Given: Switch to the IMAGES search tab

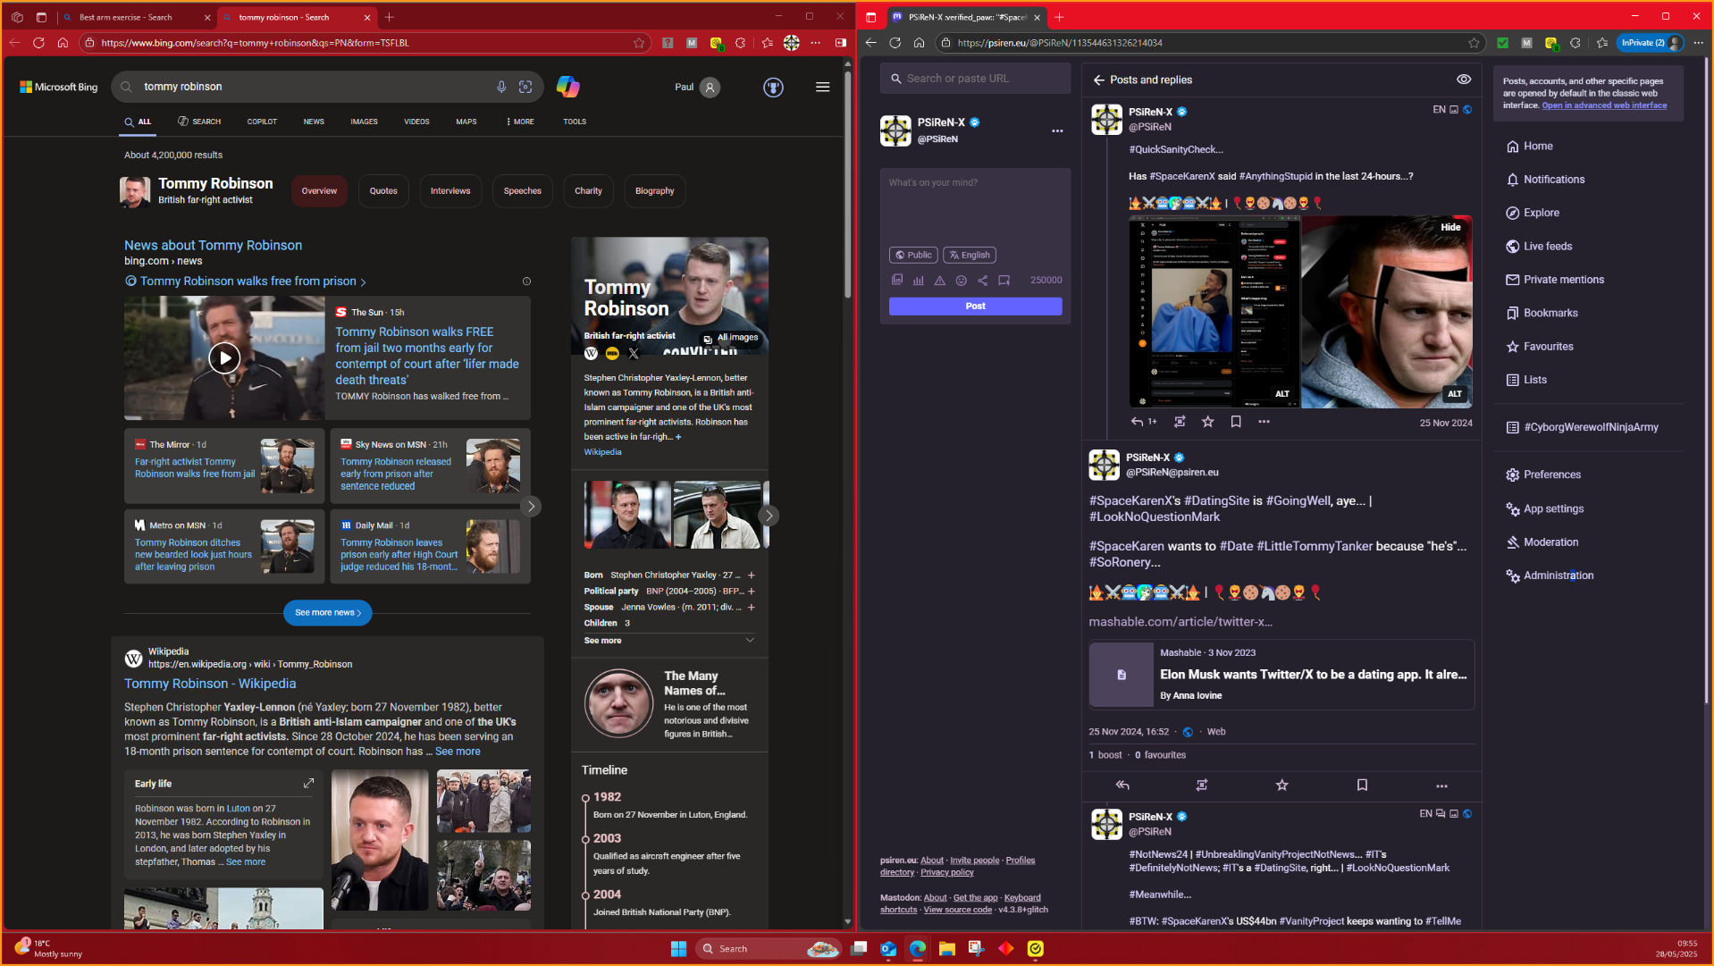Looking at the screenshot, I should tap(364, 122).
